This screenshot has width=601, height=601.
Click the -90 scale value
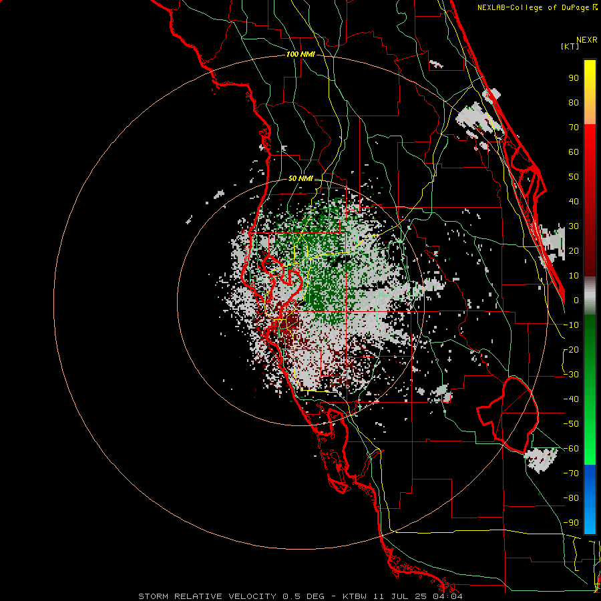(x=571, y=523)
